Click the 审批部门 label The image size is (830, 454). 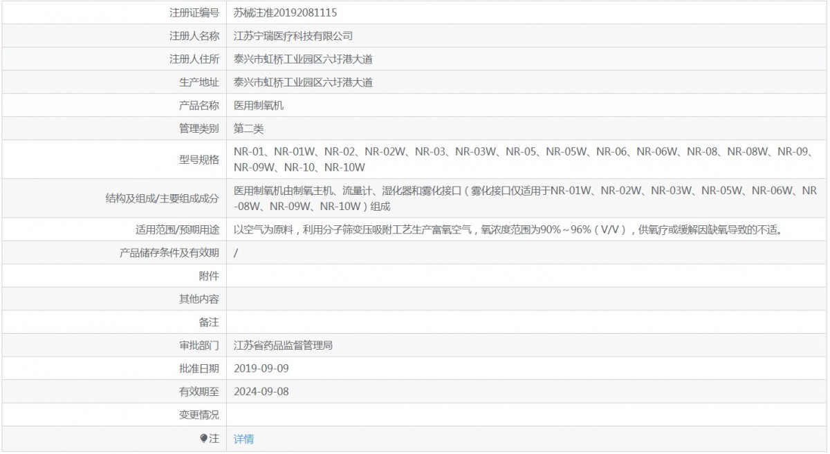(x=199, y=345)
